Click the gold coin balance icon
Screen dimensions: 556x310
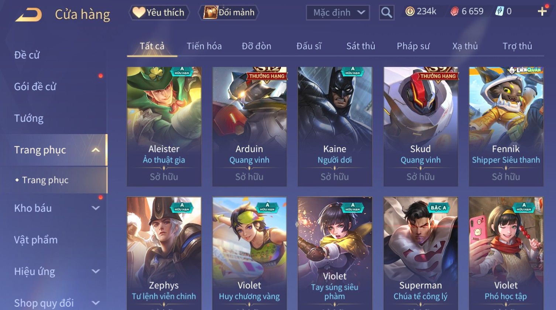410,12
